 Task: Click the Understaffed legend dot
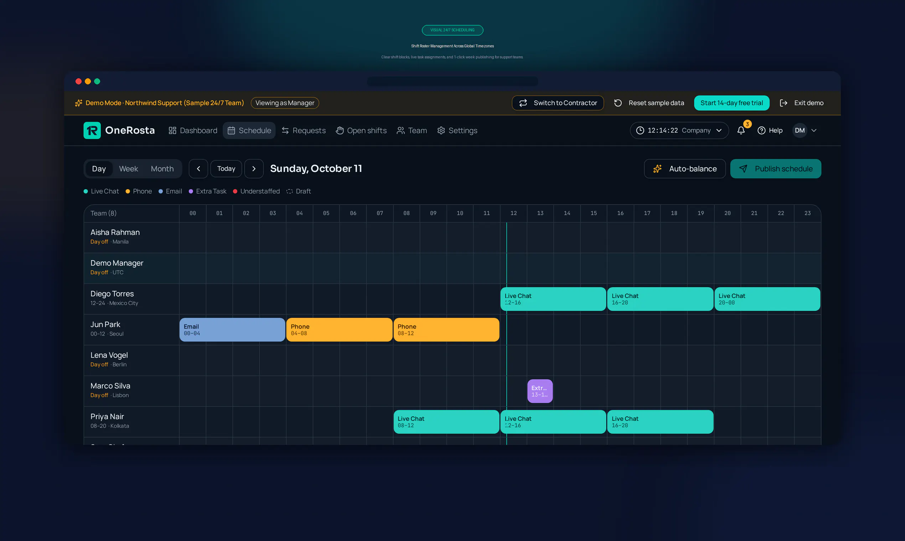[x=235, y=191]
